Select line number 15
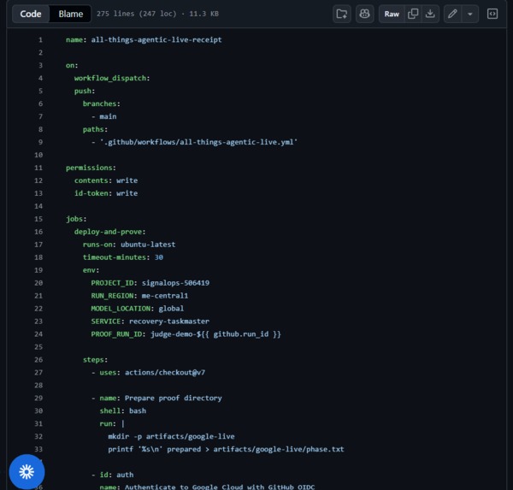Image resolution: width=513 pixels, height=490 pixels. pos(38,219)
